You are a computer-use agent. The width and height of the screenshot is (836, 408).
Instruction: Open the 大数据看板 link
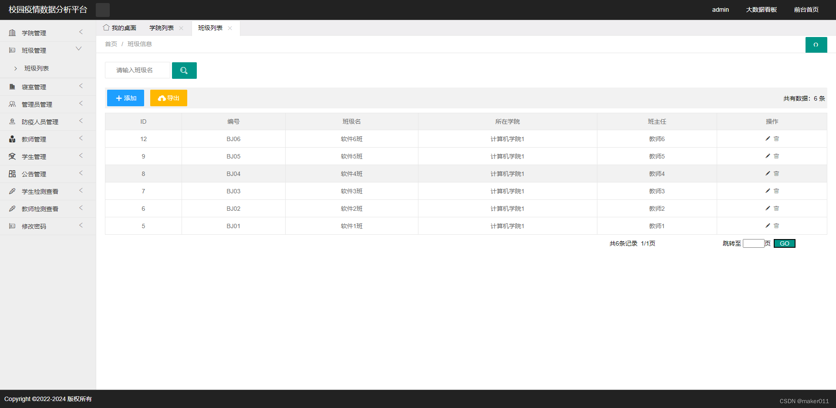pos(761,10)
